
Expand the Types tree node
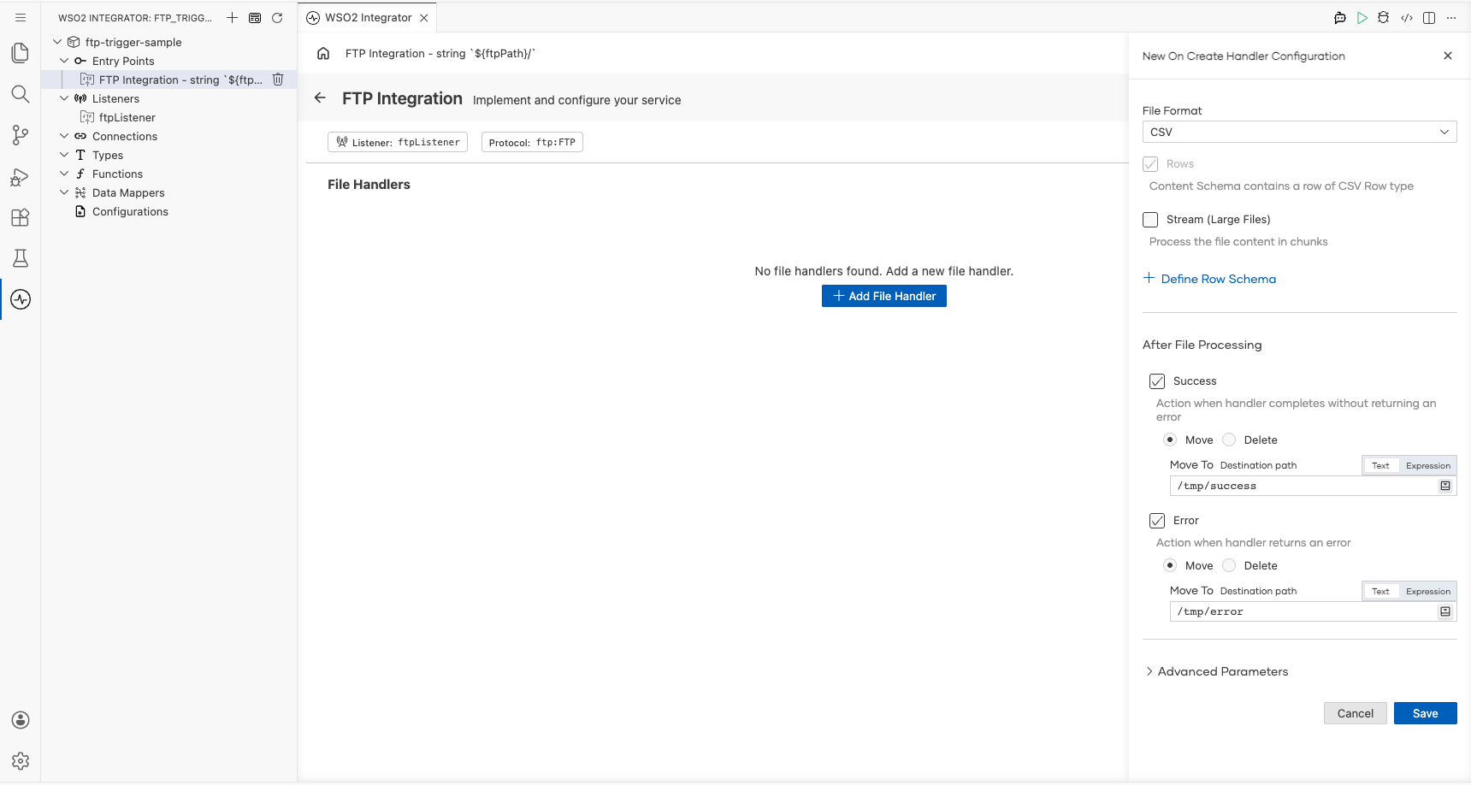(64, 155)
